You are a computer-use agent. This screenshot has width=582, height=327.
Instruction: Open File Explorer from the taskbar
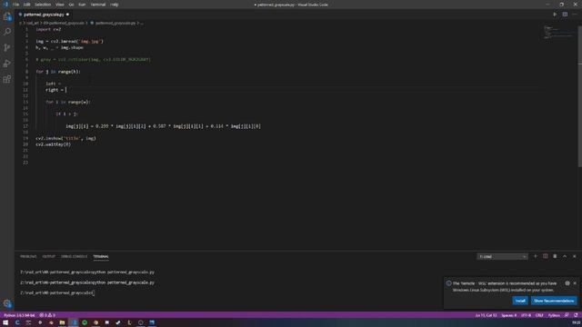click(62, 322)
